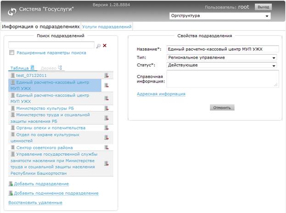Select Министерство труда и социальной защиты entry

(50, 118)
